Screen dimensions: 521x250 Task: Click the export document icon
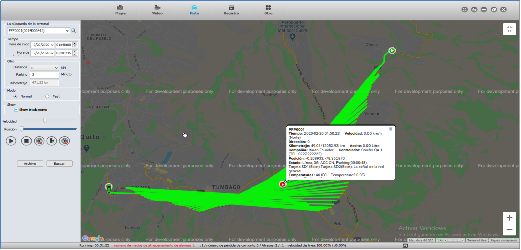pos(52,141)
